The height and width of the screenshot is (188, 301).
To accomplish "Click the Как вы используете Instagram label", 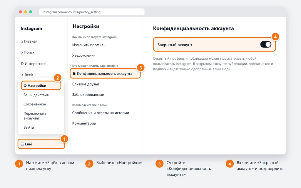I will pos(94,37).
